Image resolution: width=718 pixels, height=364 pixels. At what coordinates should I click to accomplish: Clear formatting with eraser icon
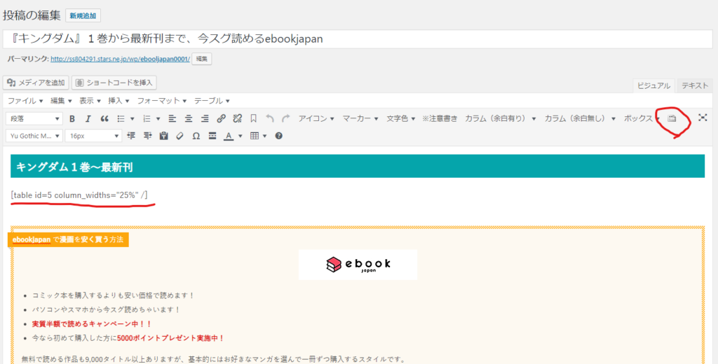click(x=179, y=136)
